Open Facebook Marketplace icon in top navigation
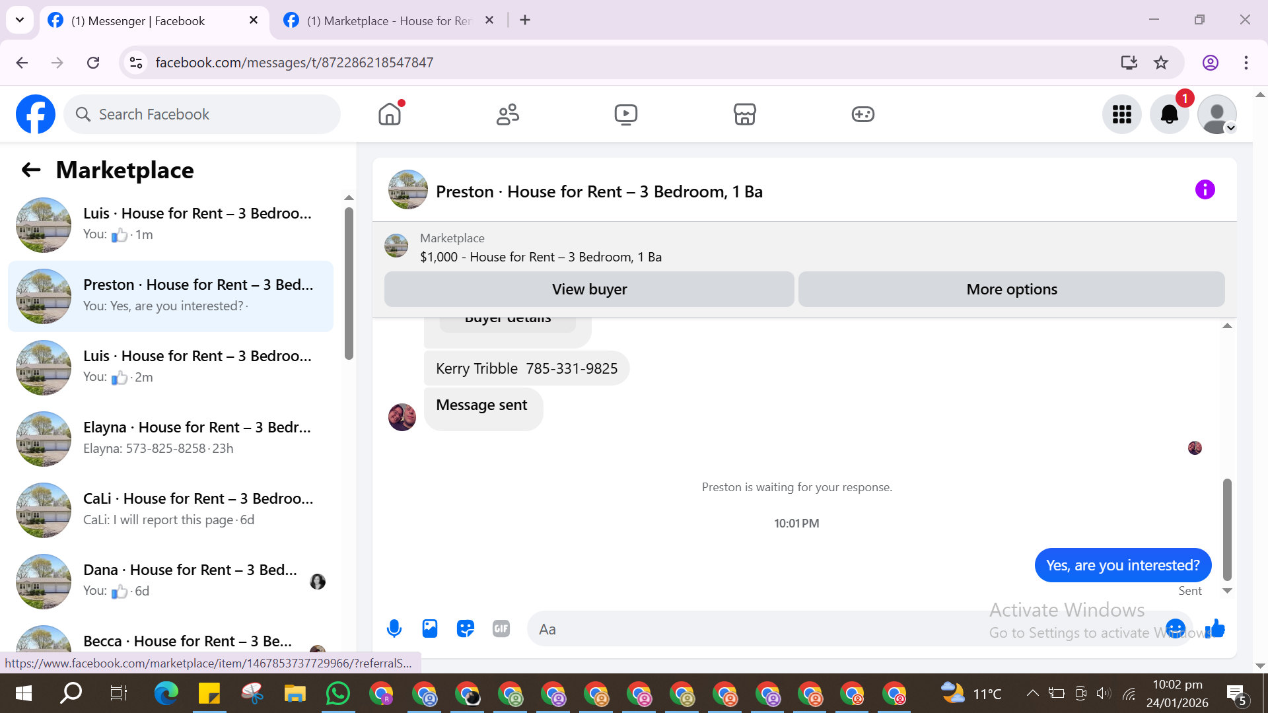 pyautogui.click(x=744, y=114)
